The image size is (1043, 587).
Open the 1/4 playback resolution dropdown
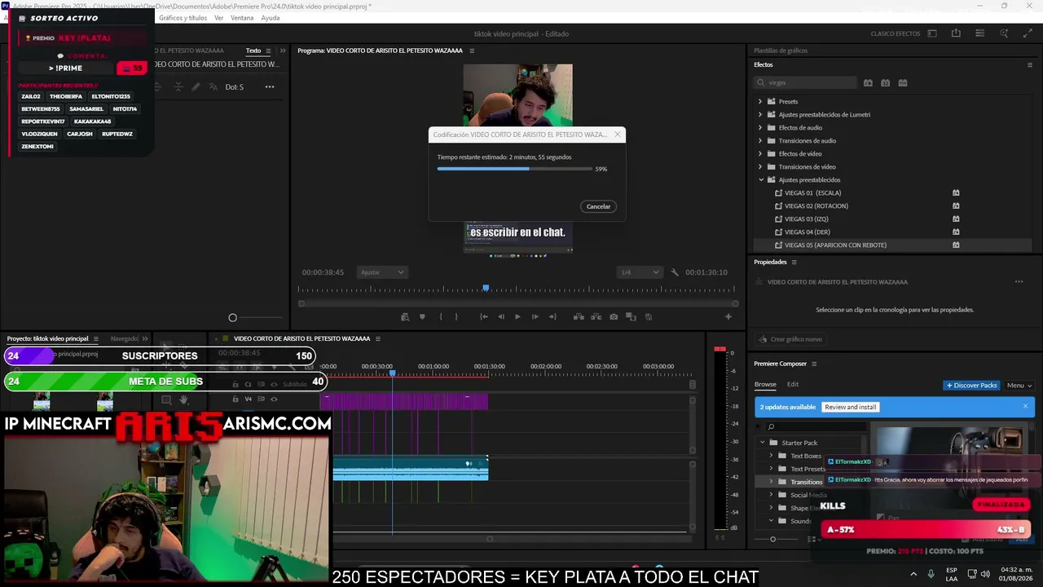[x=639, y=272]
